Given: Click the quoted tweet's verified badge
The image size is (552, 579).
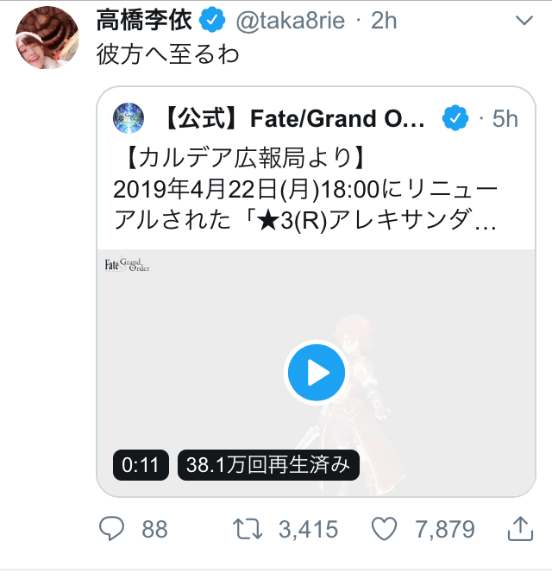Looking at the screenshot, I should (455, 118).
